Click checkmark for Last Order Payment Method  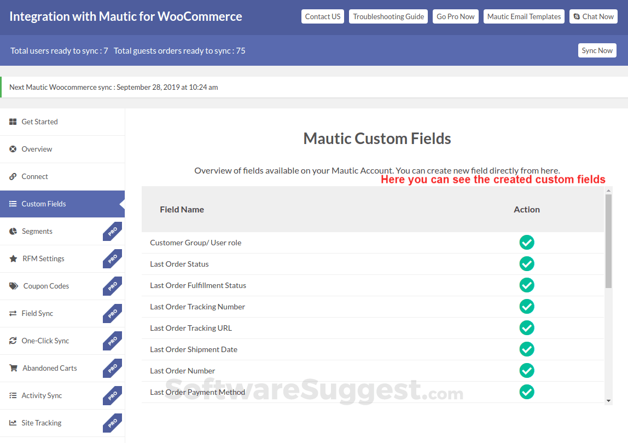[x=527, y=392]
